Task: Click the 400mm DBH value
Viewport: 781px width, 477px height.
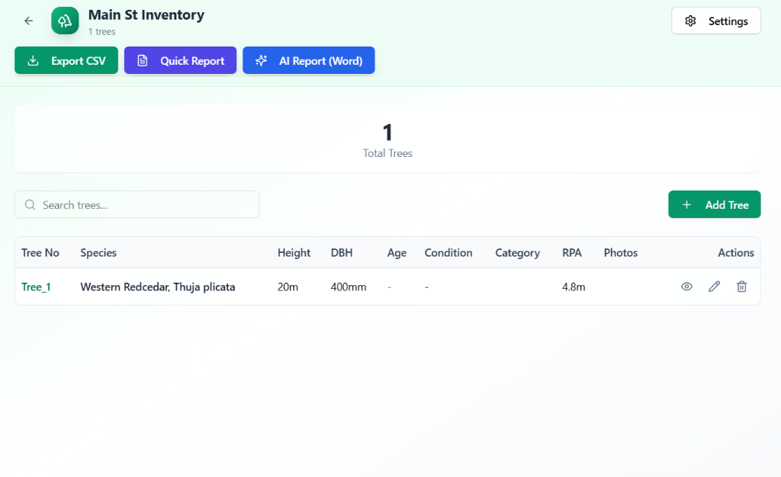Action: point(348,287)
